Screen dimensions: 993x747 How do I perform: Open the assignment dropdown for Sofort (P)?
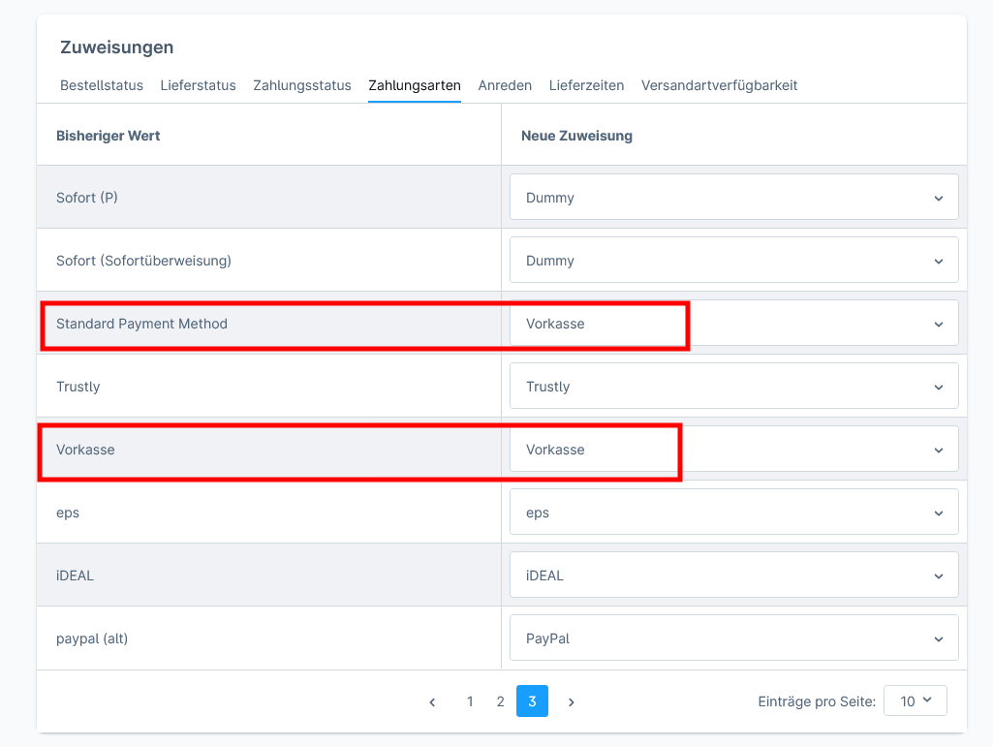(x=734, y=197)
